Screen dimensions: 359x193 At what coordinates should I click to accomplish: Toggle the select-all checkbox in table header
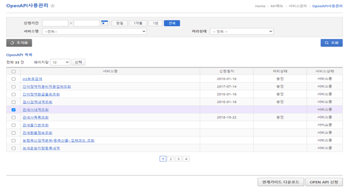[x=13, y=71]
